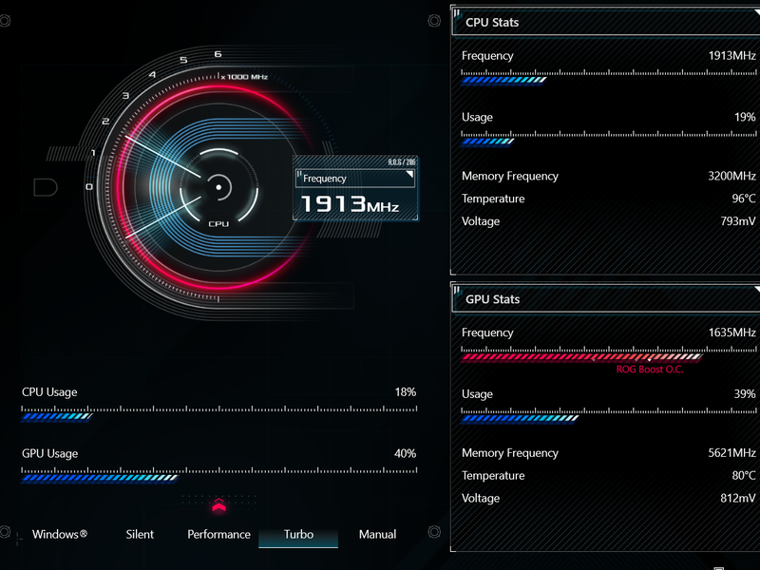Click the 5621MHz GPU memory frequency value

[731, 453]
